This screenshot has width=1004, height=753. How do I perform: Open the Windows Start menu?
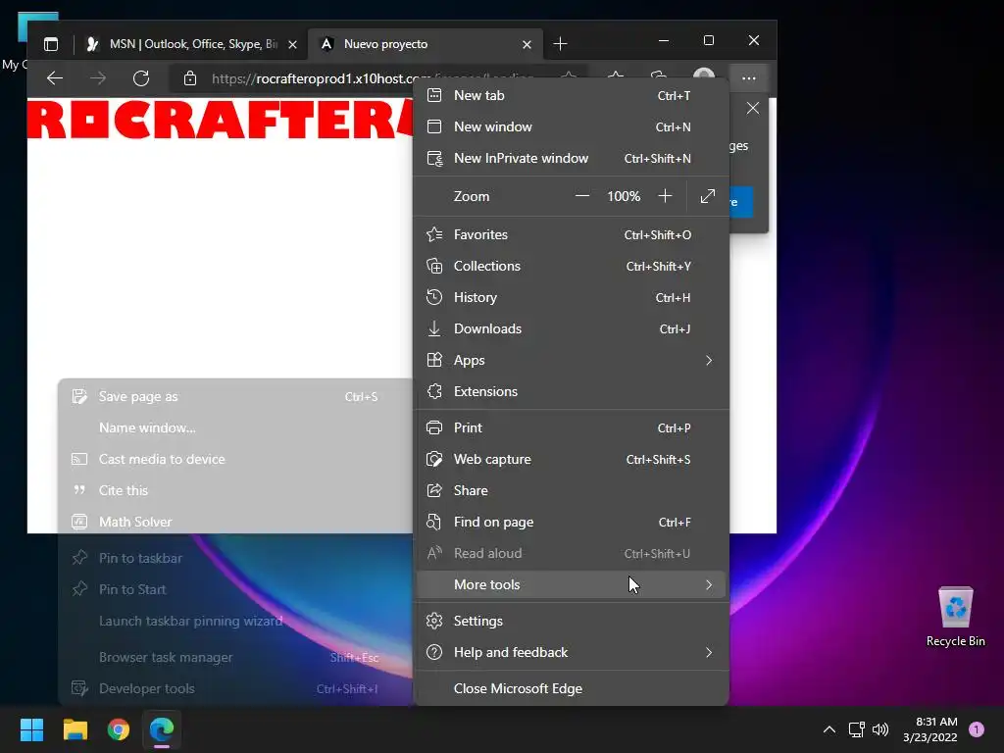tap(31, 729)
